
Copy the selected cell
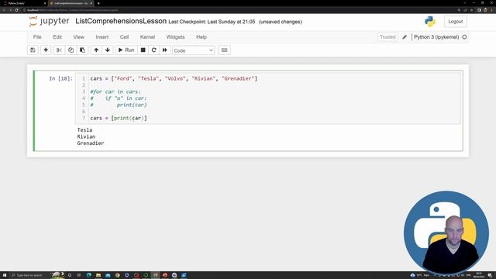click(x=71, y=50)
